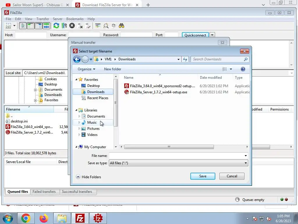Open the Help menu
The width and height of the screenshot is (298, 224).
pos(91,19)
